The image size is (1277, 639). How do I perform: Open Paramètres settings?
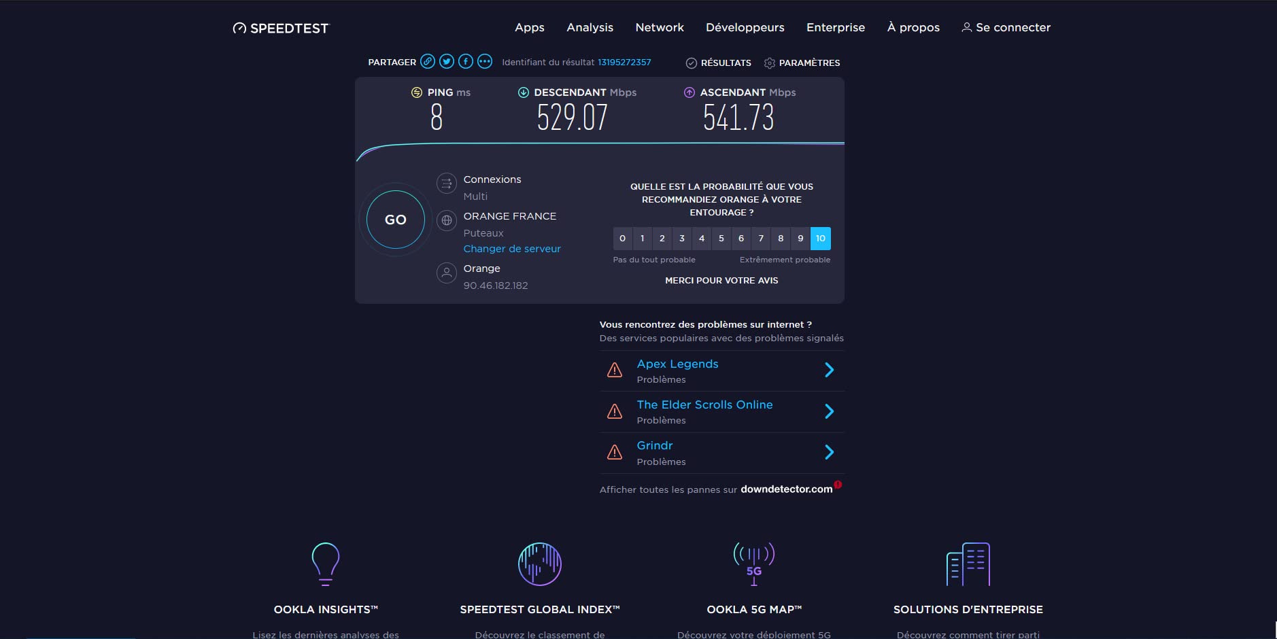tap(802, 63)
